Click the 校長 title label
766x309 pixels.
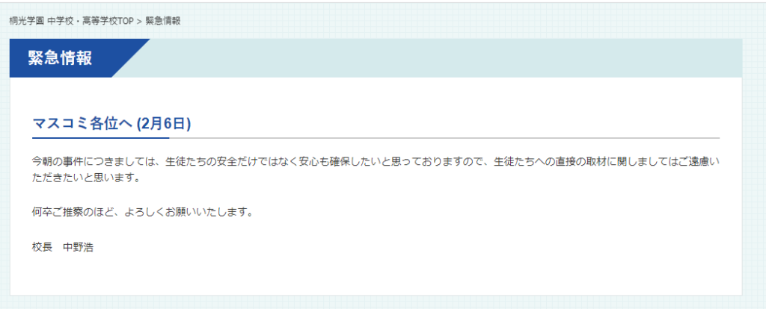pos(42,247)
